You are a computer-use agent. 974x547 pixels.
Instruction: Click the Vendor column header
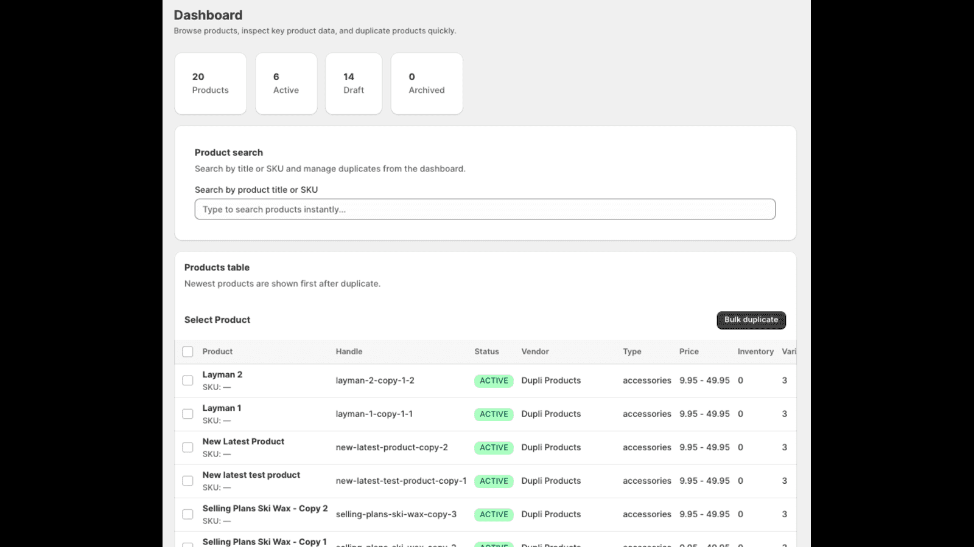pos(535,352)
